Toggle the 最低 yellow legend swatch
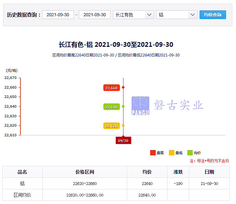Screen dimensions: 236x204 point(171,153)
